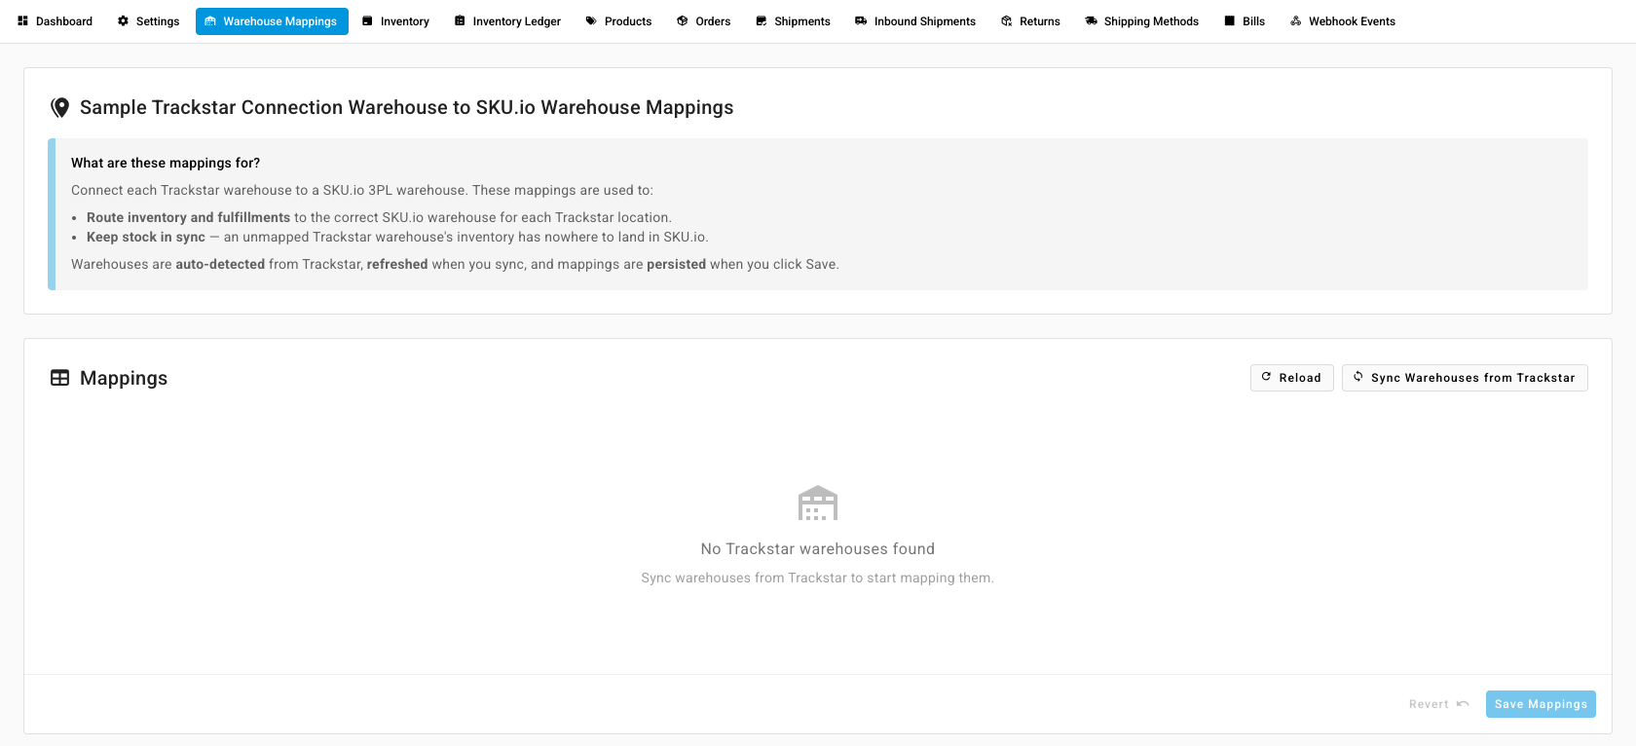Switch to the Orders tab

tap(704, 21)
